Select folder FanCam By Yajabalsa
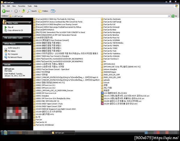Viewport: 180px width, 141px height. coord(111,54)
